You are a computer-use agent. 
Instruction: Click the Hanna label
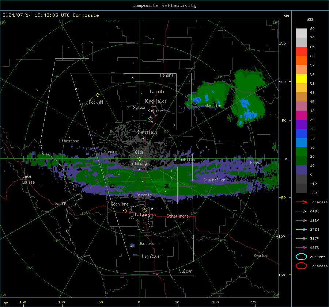(x=256, y=163)
